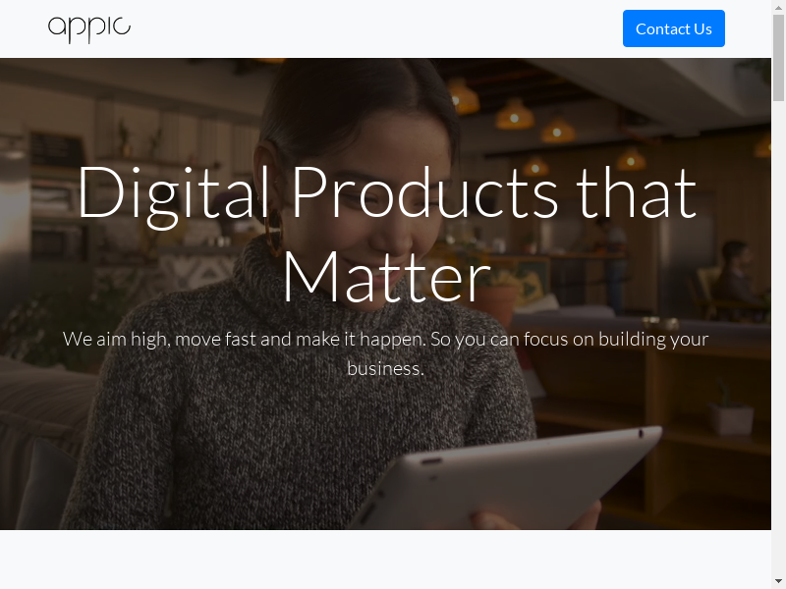This screenshot has height=589, width=786.
Task: Click the appic logo in the navbar
Action: [89, 28]
